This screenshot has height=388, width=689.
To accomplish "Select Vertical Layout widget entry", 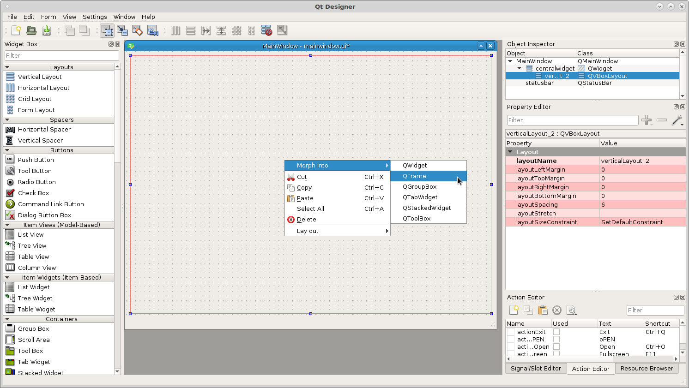I will (59, 77).
